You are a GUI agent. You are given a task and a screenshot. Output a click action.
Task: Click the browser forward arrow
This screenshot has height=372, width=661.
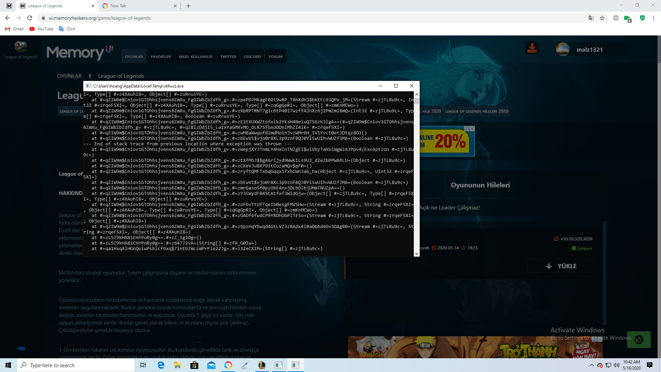(19, 18)
